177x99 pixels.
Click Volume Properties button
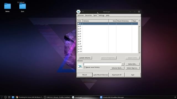click(108, 58)
